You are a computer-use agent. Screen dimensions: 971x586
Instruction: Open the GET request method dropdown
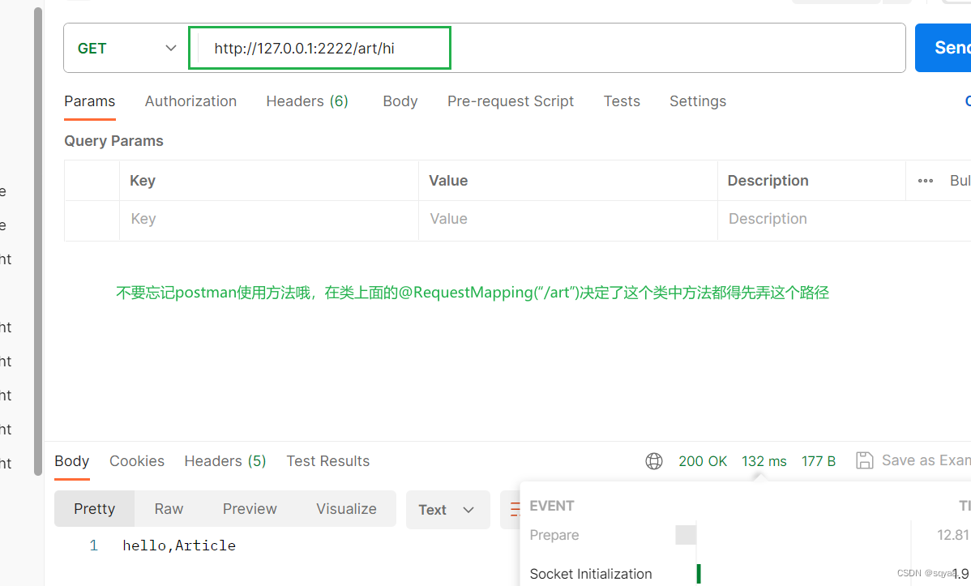point(126,48)
